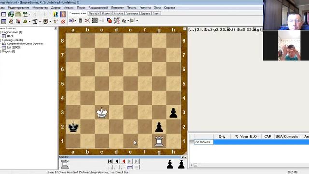Step forward one move button

point(130,161)
